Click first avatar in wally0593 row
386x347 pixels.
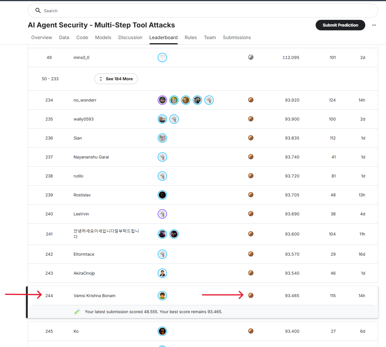click(162, 119)
